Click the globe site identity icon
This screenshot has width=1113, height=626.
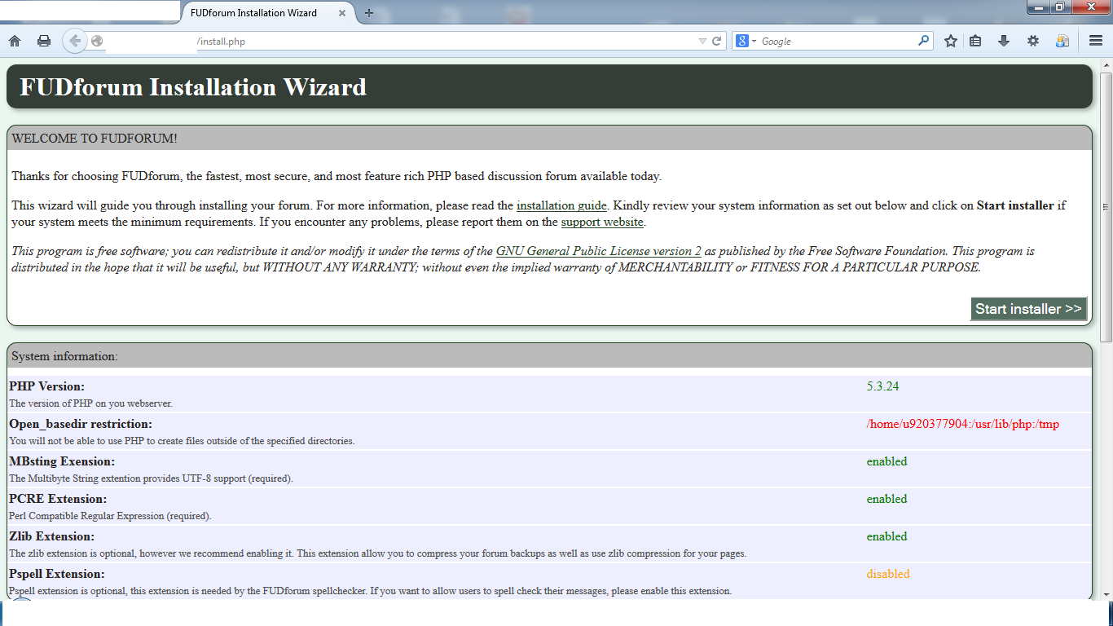point(97,41)
